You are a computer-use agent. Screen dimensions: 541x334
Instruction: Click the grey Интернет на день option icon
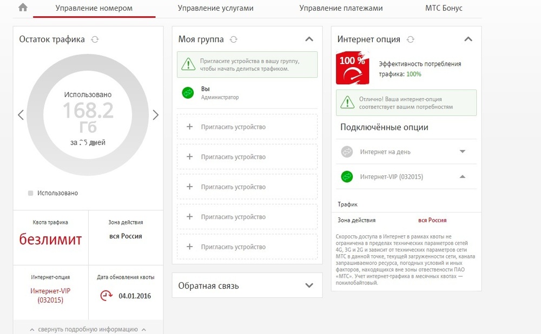click(x=347, y=152)
